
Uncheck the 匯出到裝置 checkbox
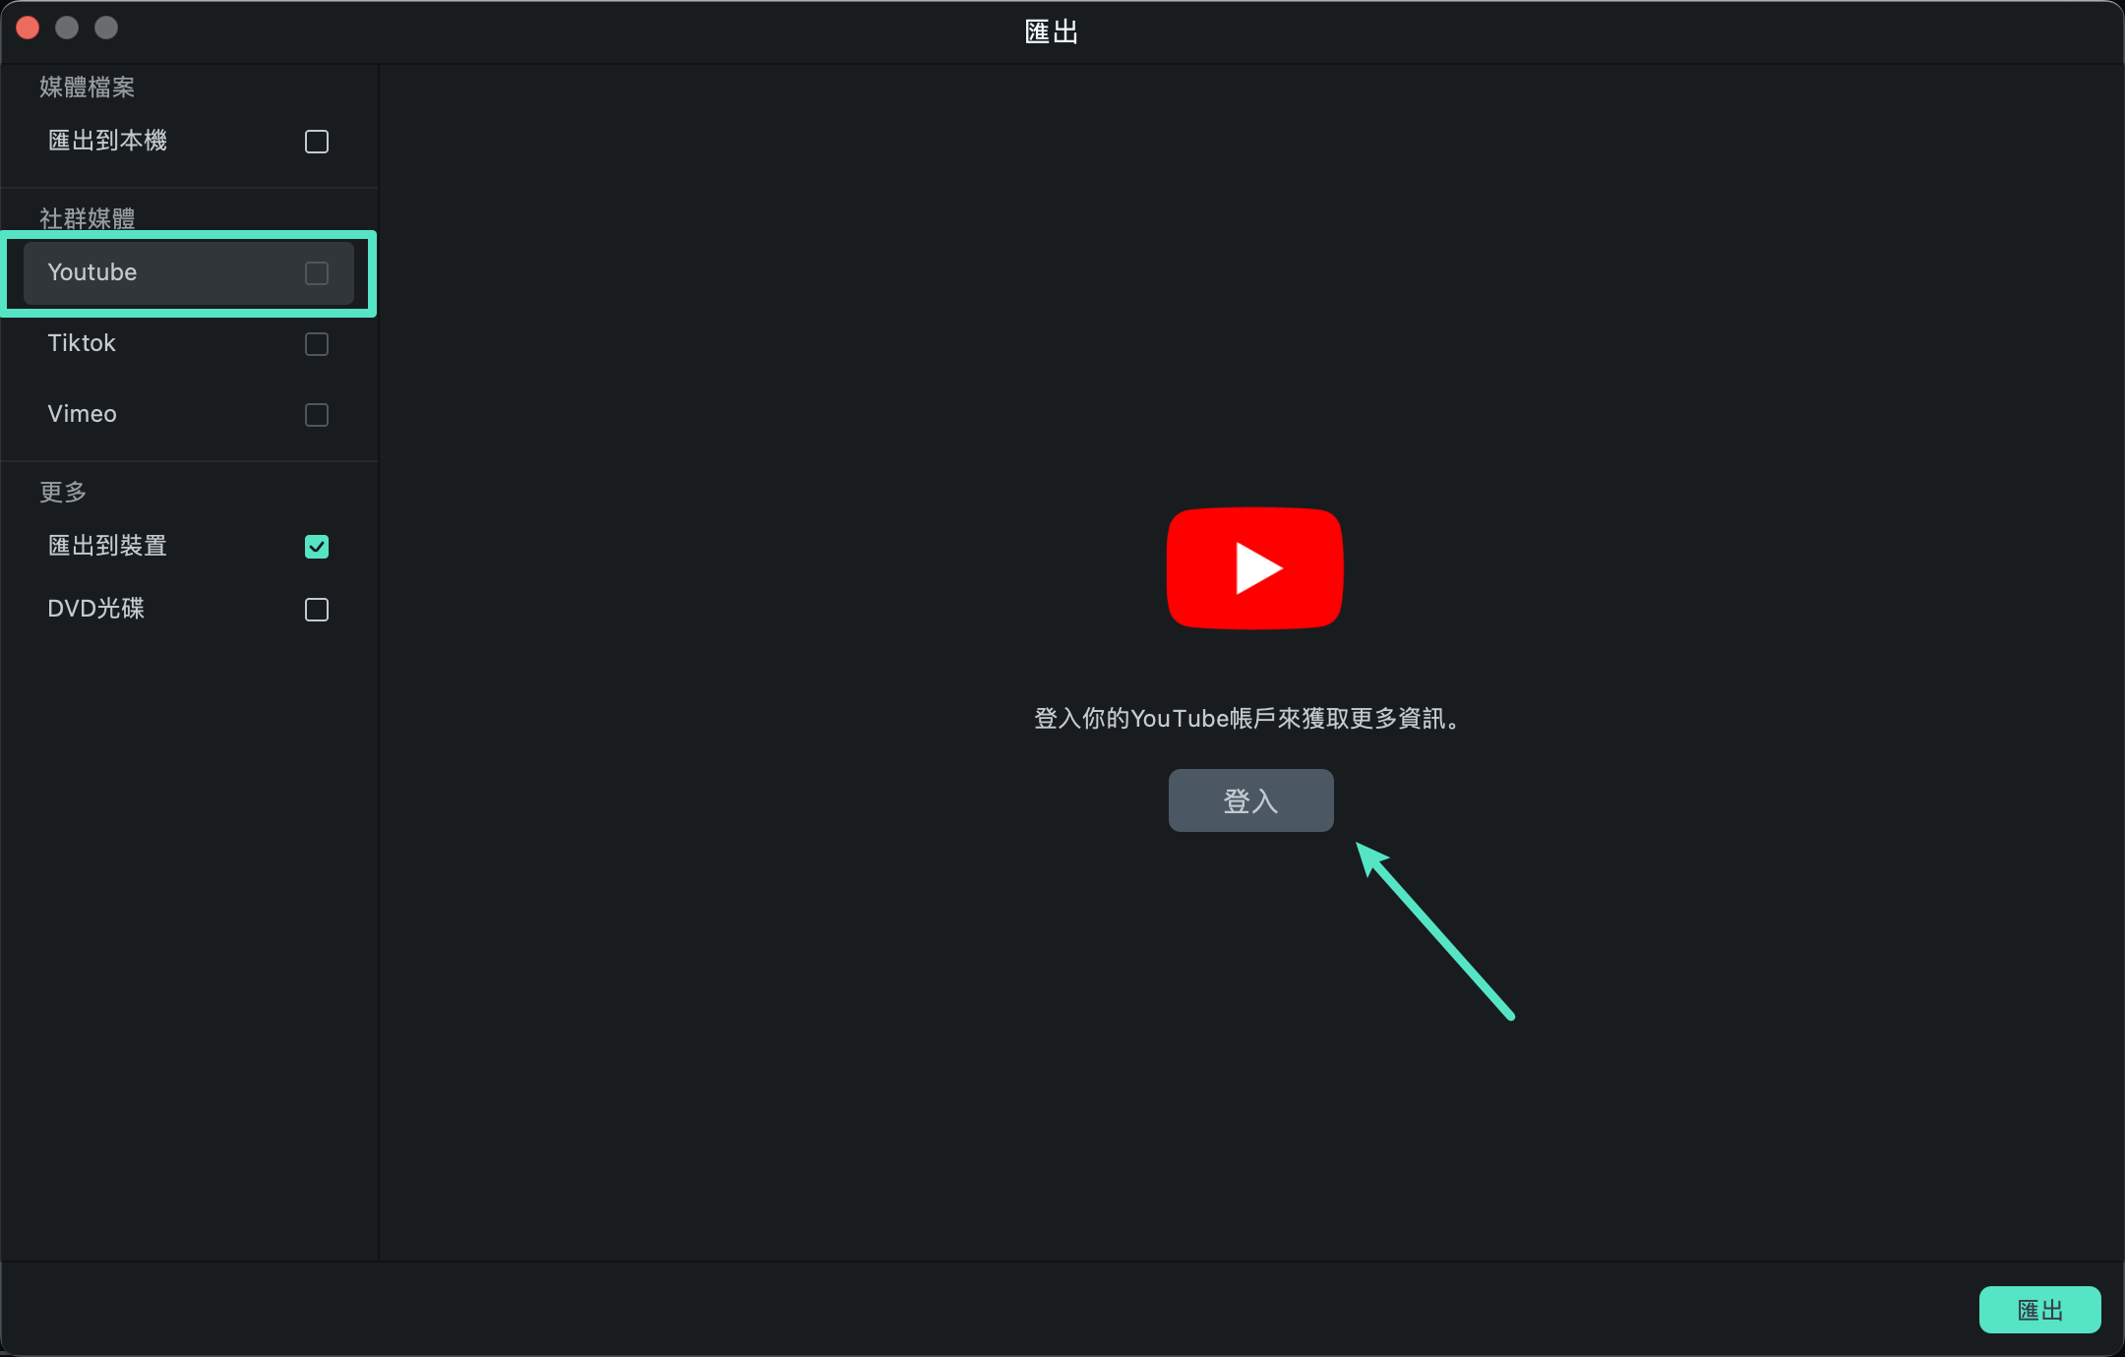click(x=317, y=547)
